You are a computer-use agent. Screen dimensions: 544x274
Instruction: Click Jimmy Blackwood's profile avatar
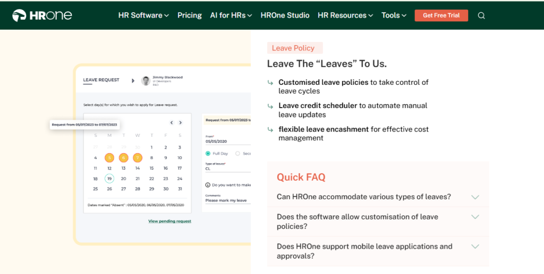(x=146, y=81)
